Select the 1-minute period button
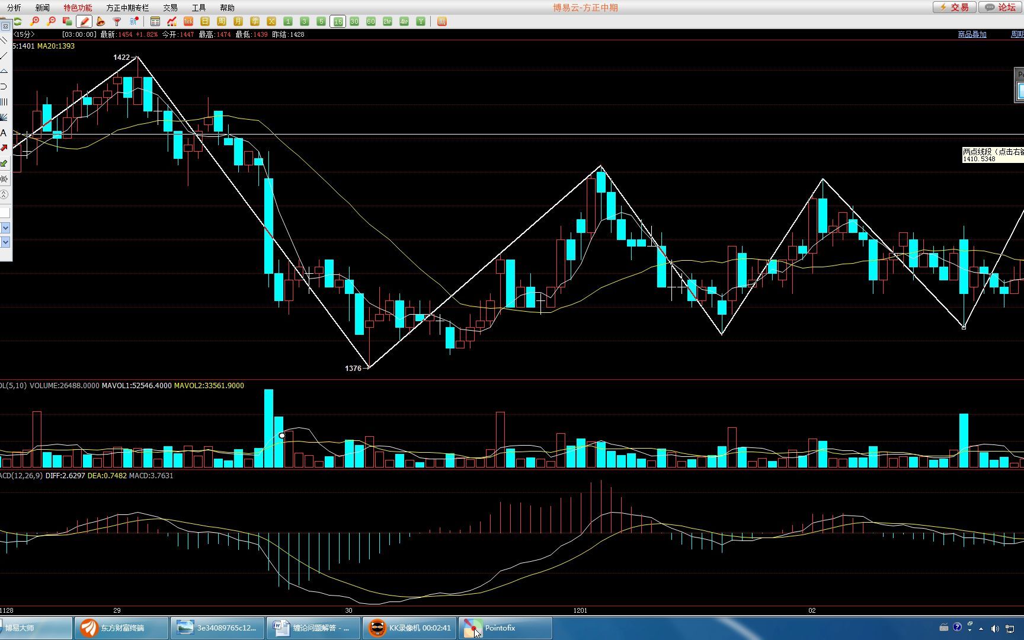 (x=288, y=21)
